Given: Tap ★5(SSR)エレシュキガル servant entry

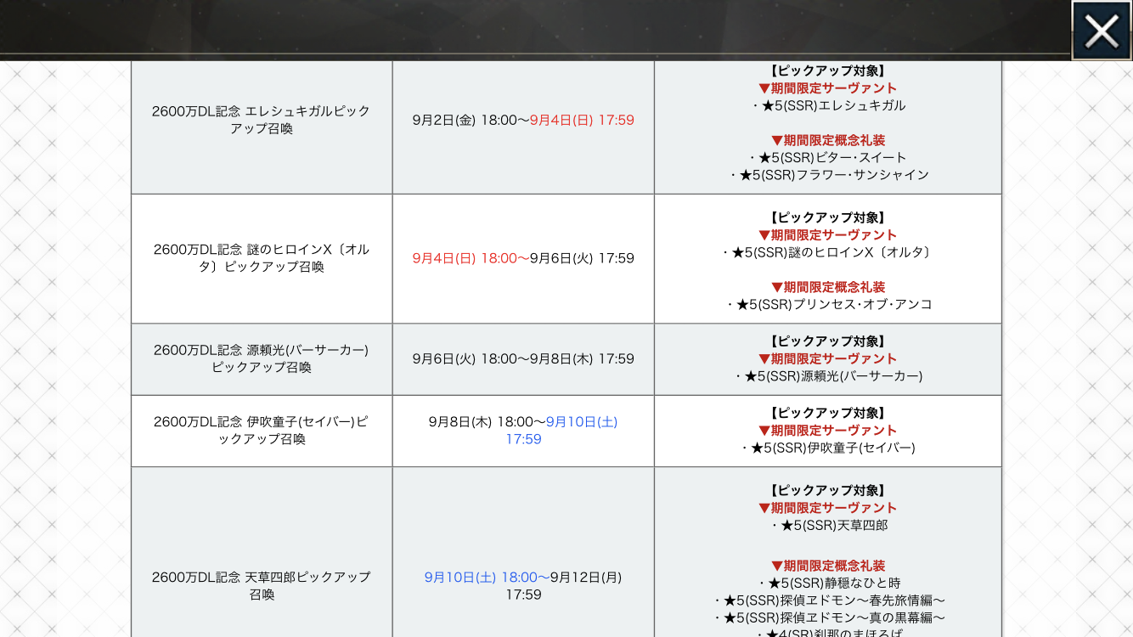Looking at the screenshot, I should click(x=828, y=106).
